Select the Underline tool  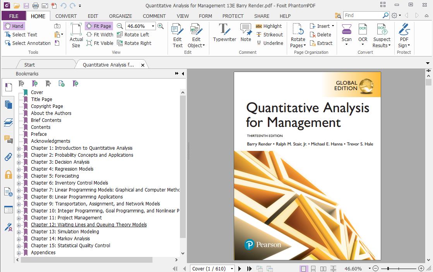270,43
